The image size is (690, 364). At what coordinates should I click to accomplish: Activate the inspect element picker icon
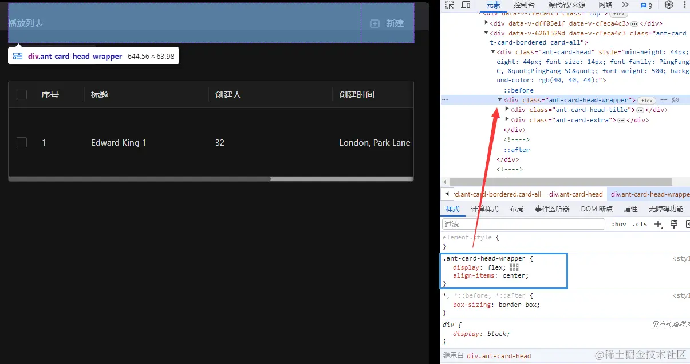(450, 5)
